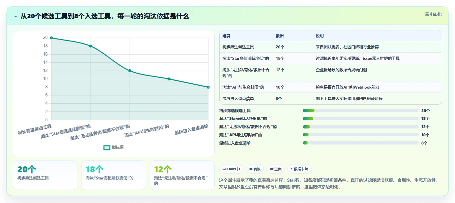Click the teal legend swatch for 指标值
The width and height of the screenshot is (455, 203).
[107, 147]
